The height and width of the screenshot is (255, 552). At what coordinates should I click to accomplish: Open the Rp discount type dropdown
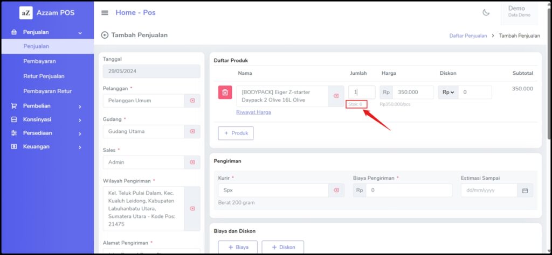448,93
